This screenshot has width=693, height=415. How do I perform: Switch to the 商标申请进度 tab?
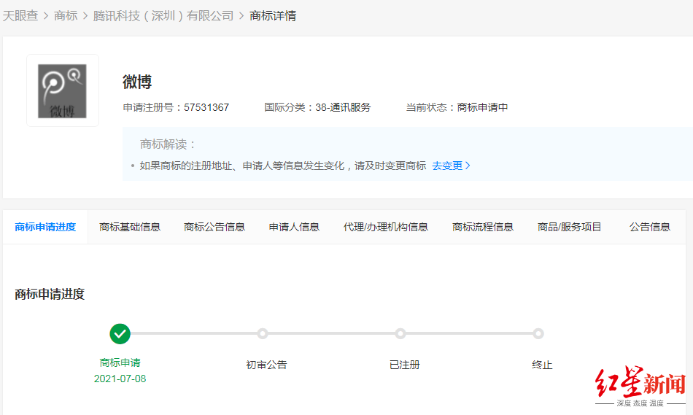pos(45,227)
